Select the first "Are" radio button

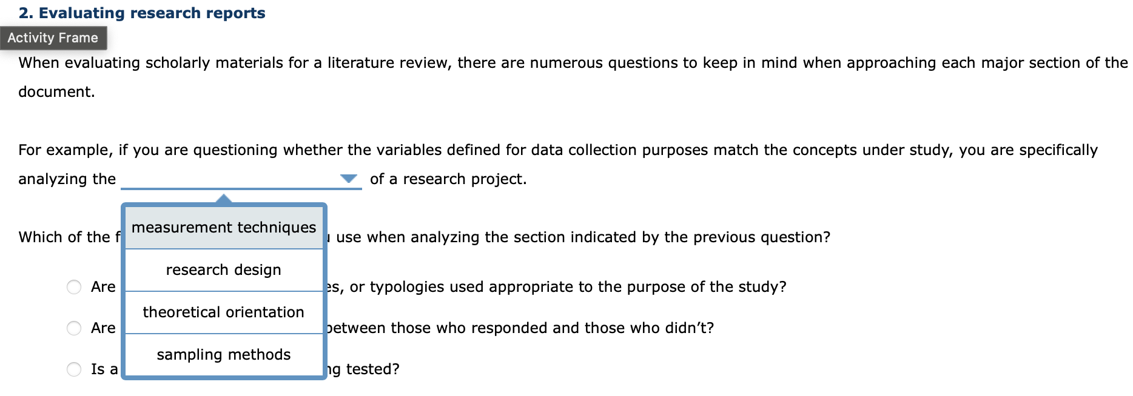(74, 287)
